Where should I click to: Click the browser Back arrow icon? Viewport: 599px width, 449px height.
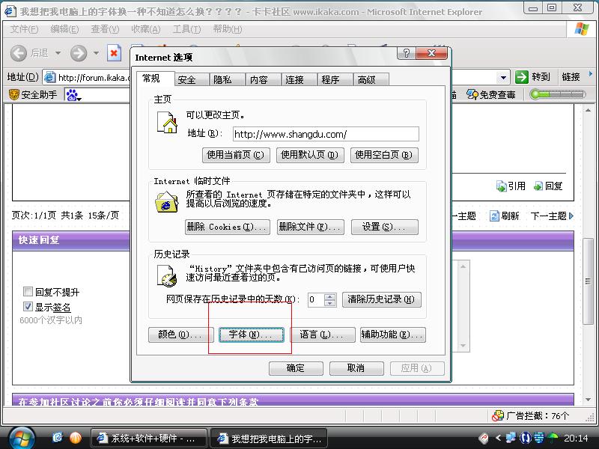click(x=19, y=53)
